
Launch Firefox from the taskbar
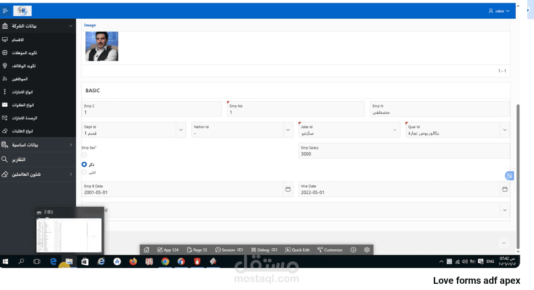(133, 261)
